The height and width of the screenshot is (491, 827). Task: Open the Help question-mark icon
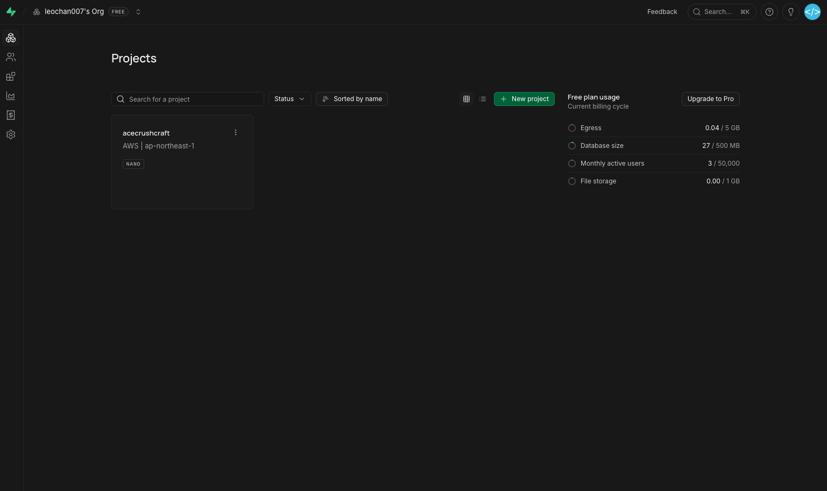pos(769,12)
